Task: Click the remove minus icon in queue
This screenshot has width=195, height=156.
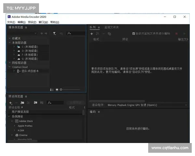Action: tap(104, 34)
